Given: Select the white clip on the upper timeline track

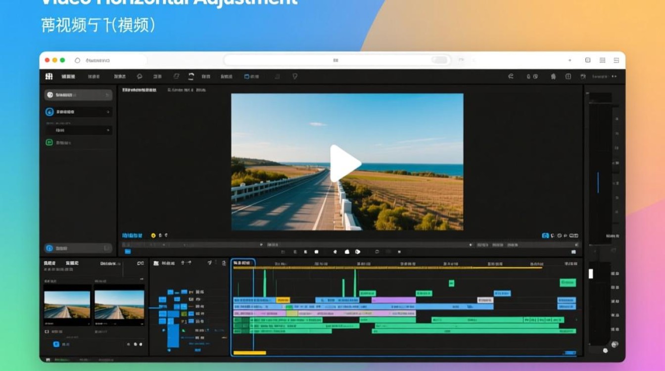Looking at the screenshot, I should tap(485, 300).
